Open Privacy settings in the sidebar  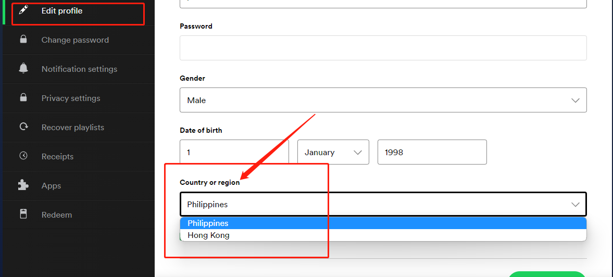point(71,98)
